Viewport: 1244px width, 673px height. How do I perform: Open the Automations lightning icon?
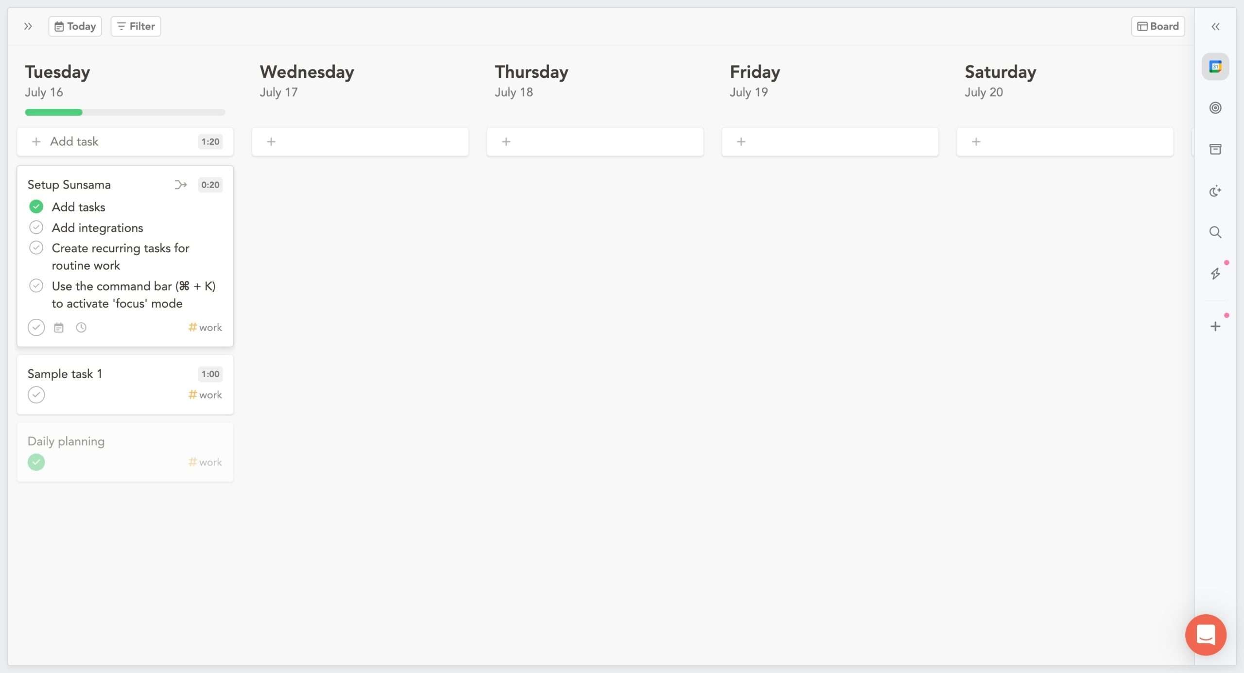(1215, 274)
